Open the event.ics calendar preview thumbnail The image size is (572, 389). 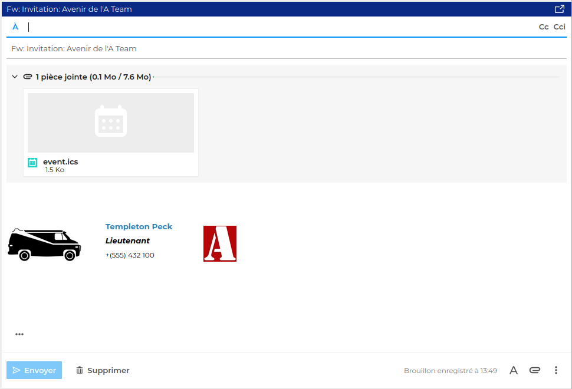tap(111, 123)
